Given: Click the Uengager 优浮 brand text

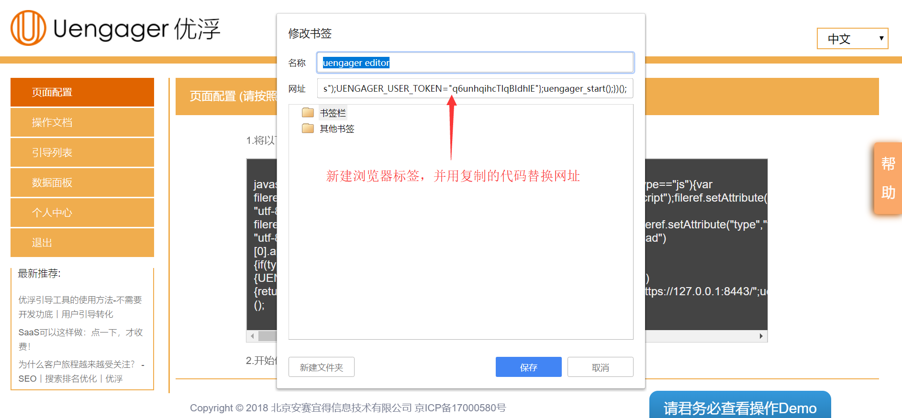Looking at the screenshot, I should pyautogui.click(x=137, y=29).
